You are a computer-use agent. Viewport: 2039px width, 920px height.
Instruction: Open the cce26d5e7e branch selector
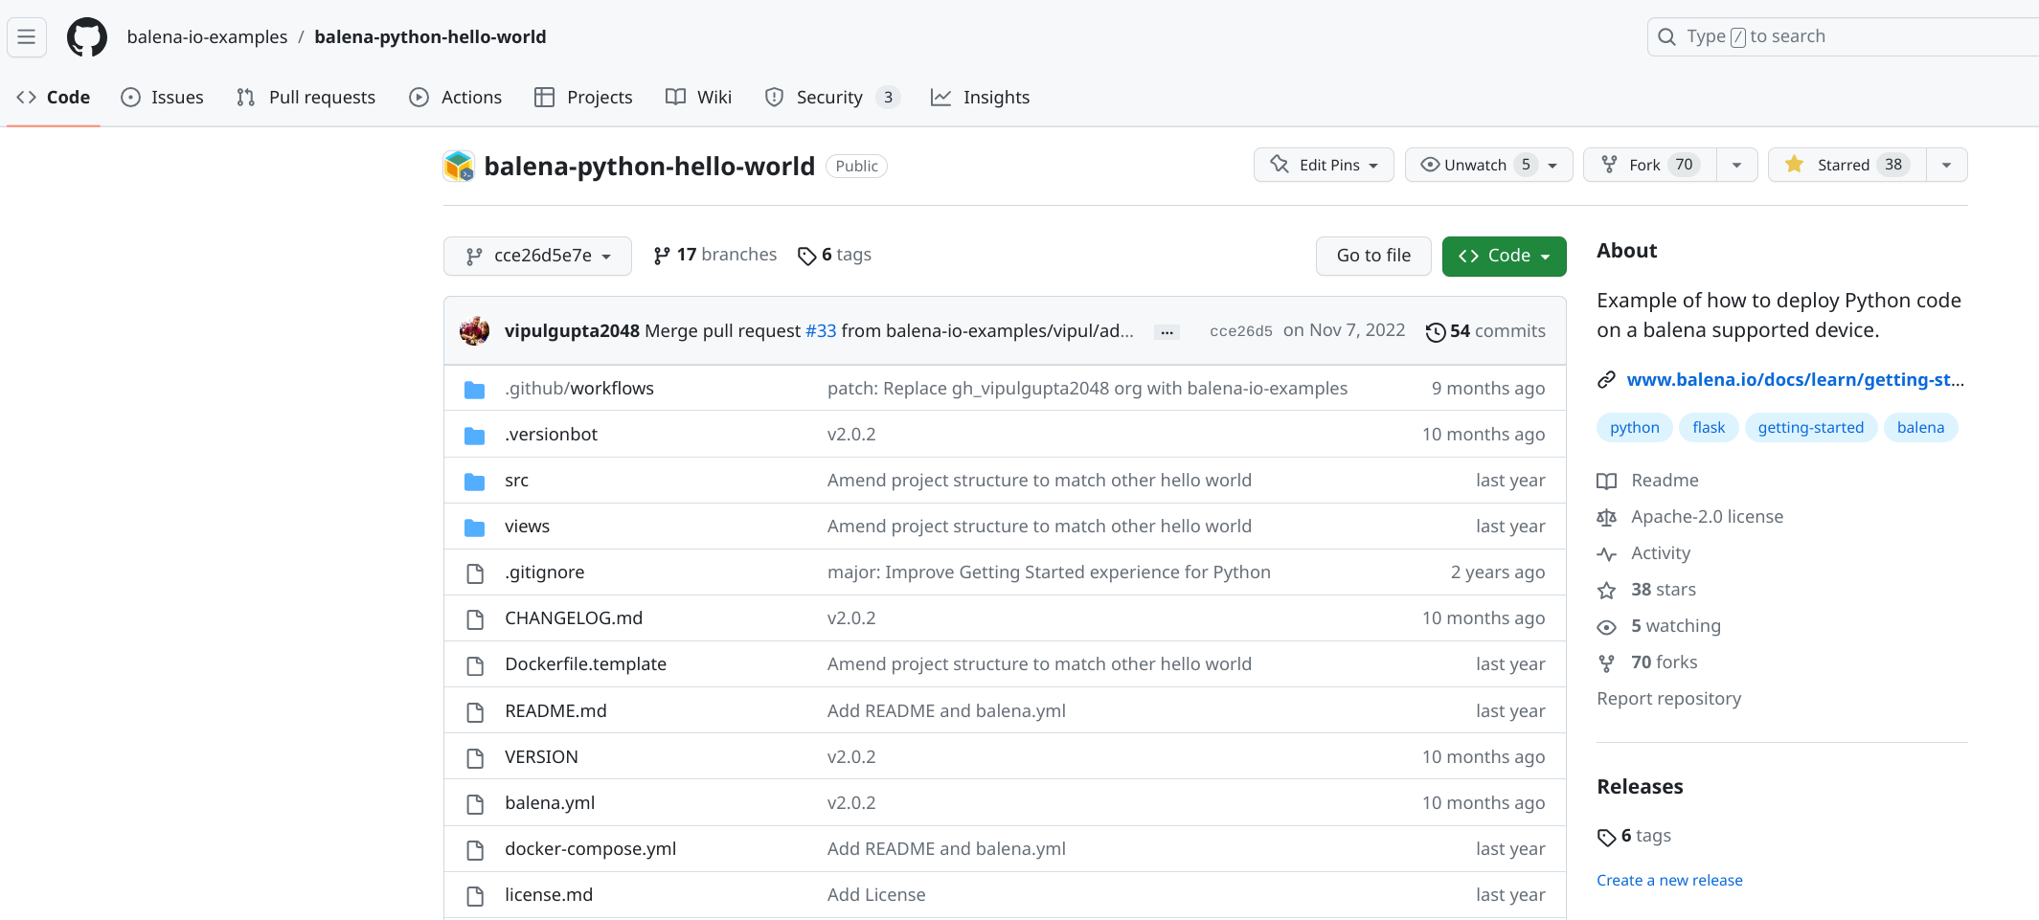tap(537, 256)
